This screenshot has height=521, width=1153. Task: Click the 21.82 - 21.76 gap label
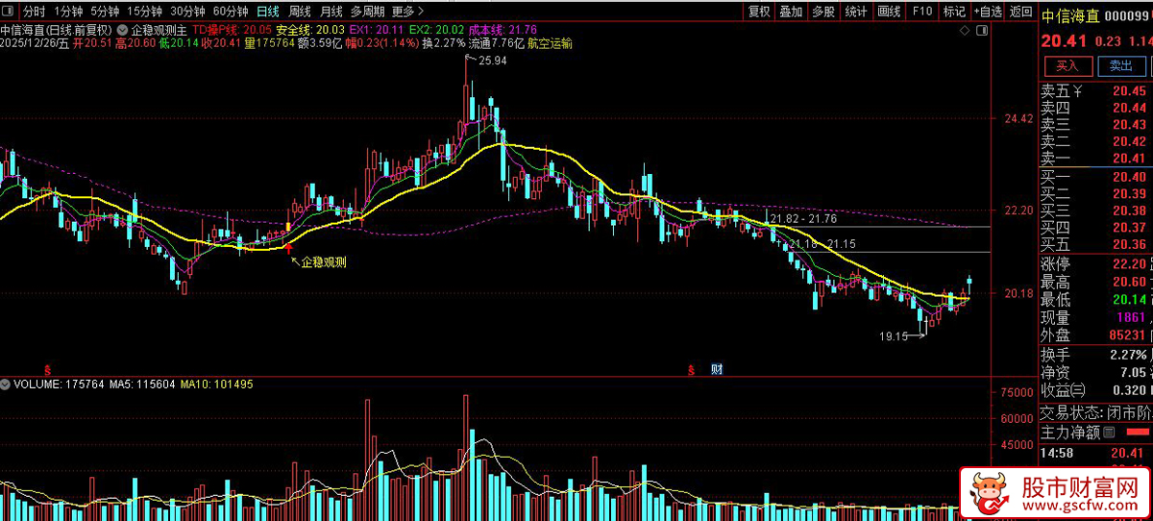[x=802, y=220]
